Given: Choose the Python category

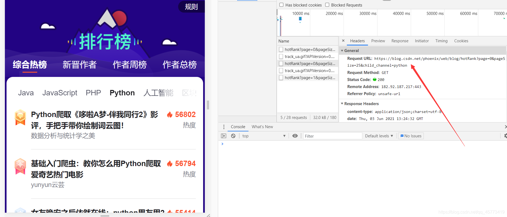Looking at the screenshot, I should coord(122,93).
